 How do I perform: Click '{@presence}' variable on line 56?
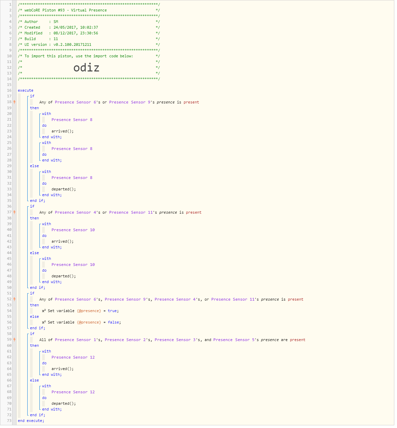(x=89, y=322)
